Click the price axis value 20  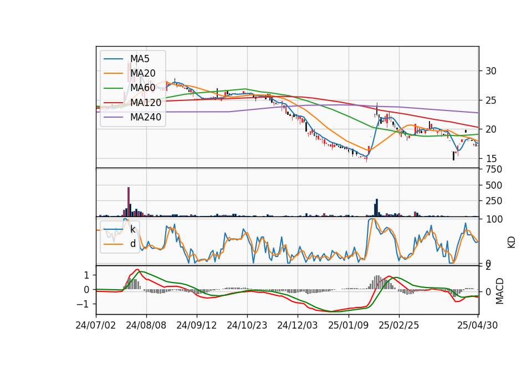point(491,129)
